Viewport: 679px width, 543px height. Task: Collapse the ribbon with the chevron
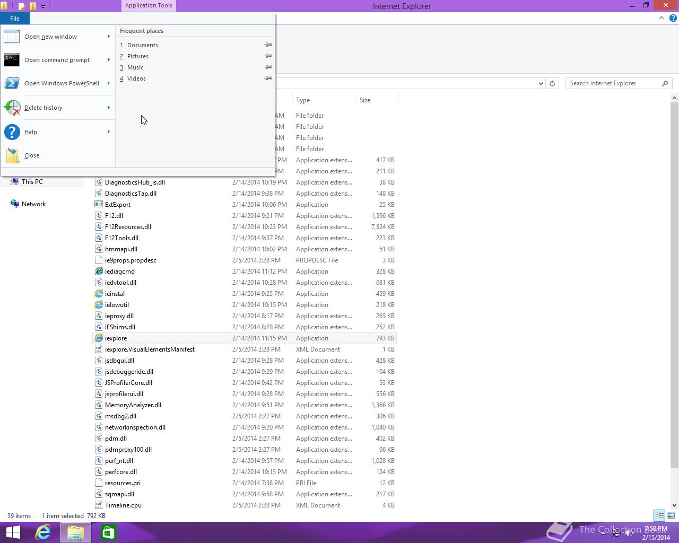tap(661, 18)
